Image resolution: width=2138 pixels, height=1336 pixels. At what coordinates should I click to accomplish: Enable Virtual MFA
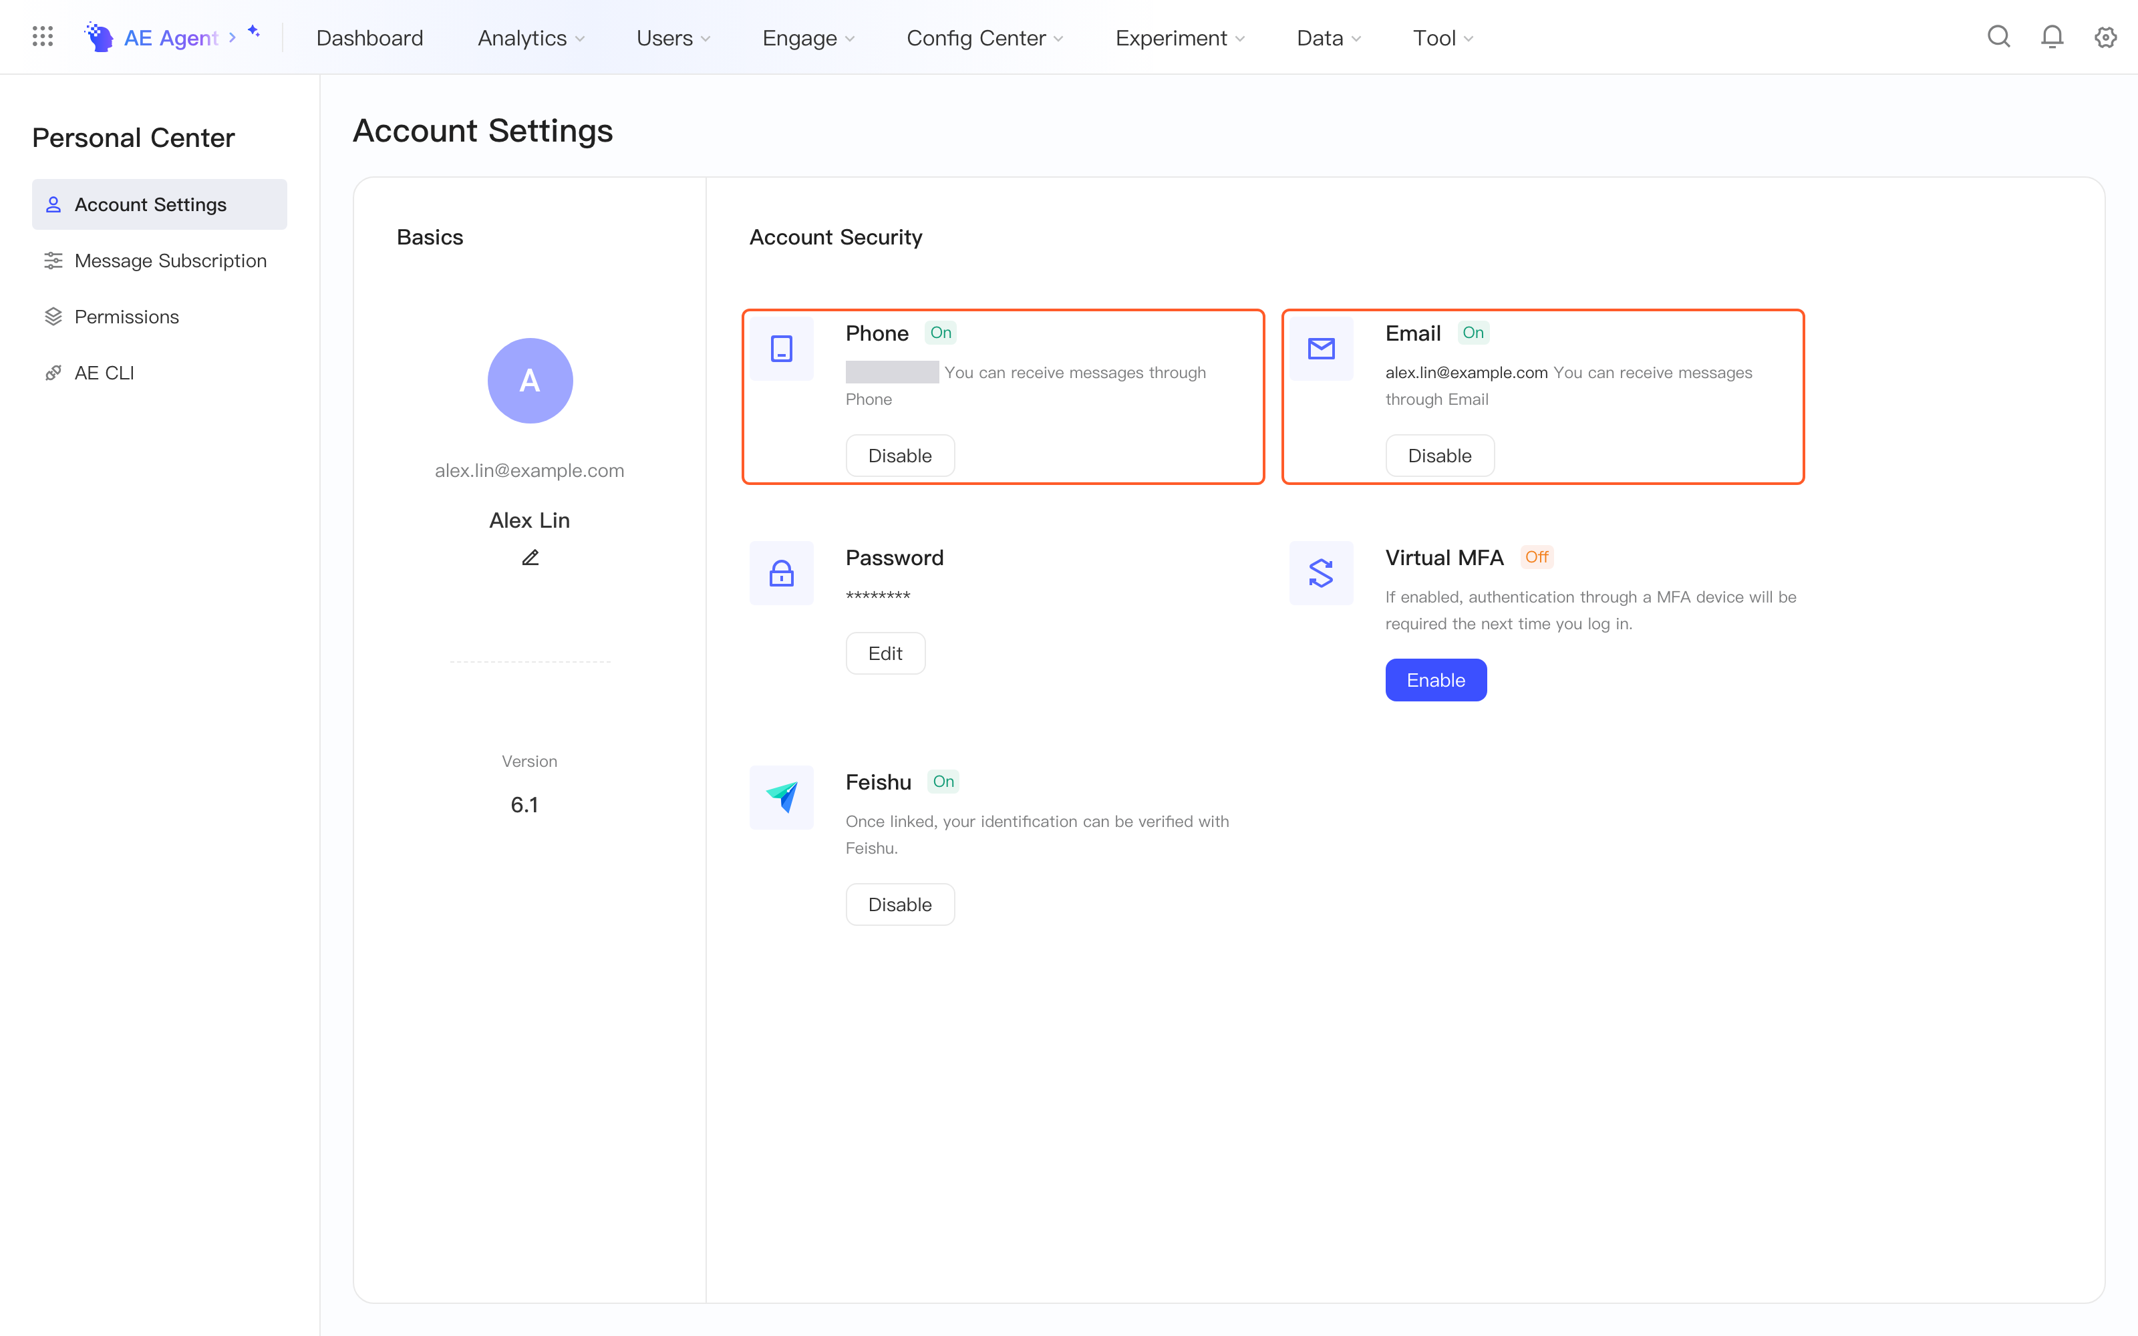(1436, 681)
